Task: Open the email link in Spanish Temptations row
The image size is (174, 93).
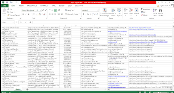Action: pos(118,76)
